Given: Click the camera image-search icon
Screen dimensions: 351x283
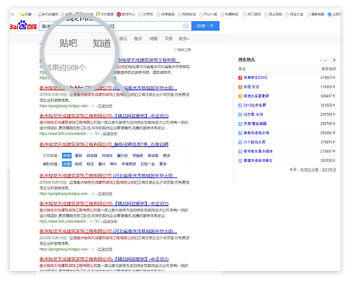Looking at the screenshot, I should click(x=185, y=26).
